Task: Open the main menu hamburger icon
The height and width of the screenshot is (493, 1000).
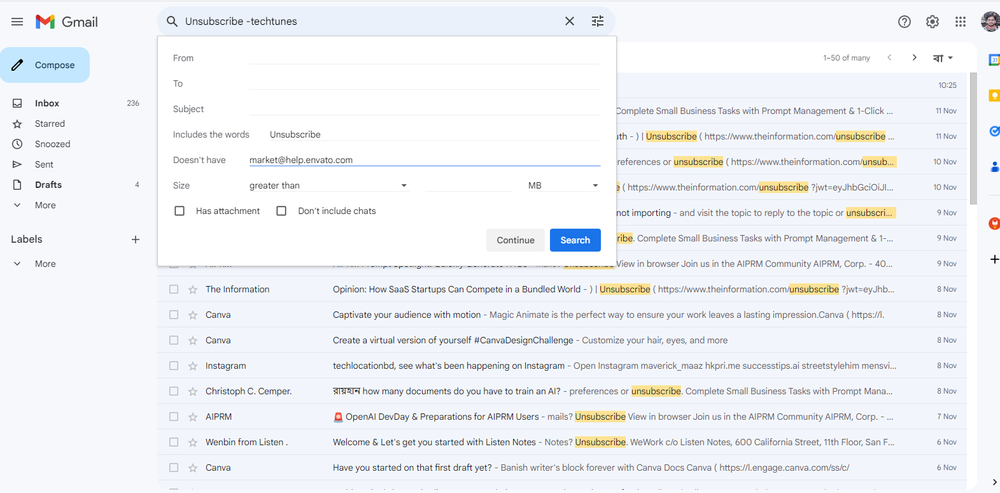Action: pos(17,22)
